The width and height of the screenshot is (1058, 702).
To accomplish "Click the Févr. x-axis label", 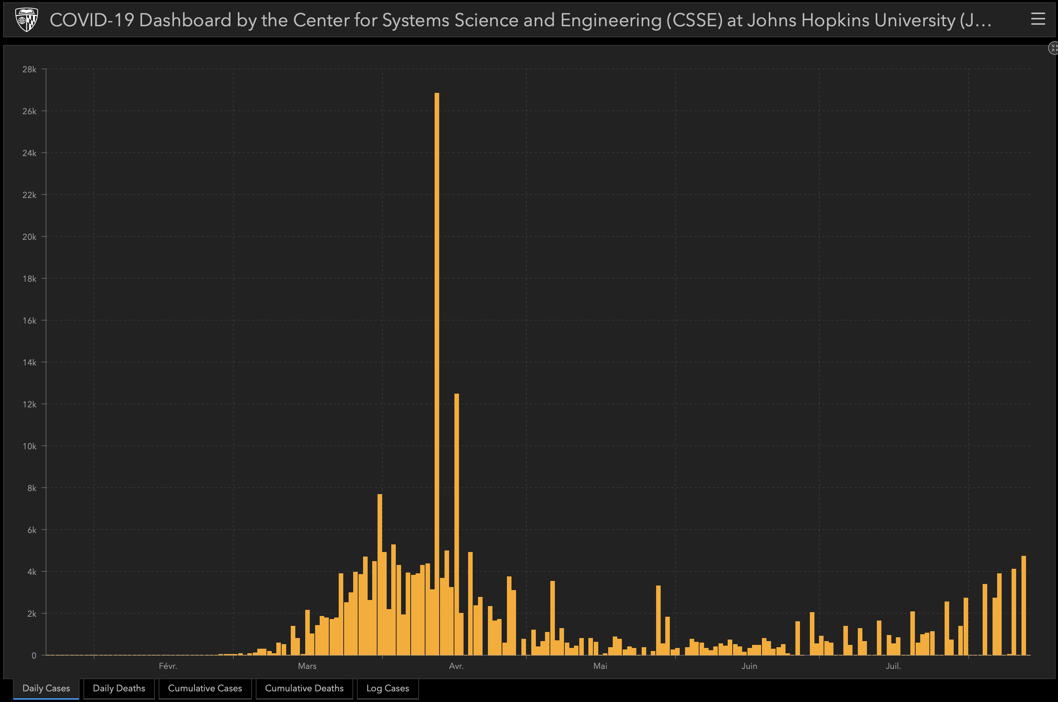I will pos(168,666).
